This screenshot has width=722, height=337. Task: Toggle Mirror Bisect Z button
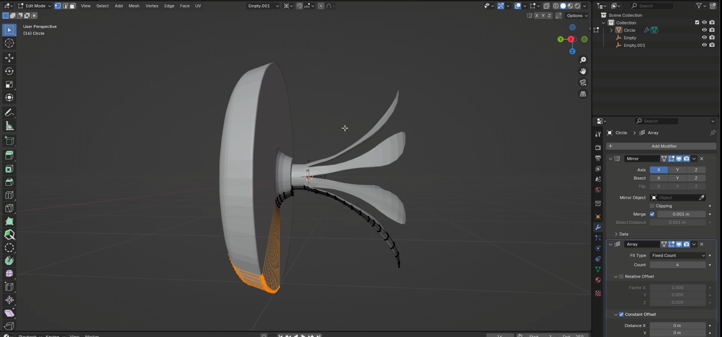(696, 178)
